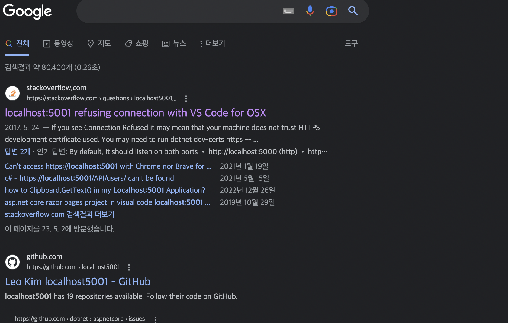Open the on-screen keyboard input tool
Viewport: 508px width, 323px height.
coord(288,11)
